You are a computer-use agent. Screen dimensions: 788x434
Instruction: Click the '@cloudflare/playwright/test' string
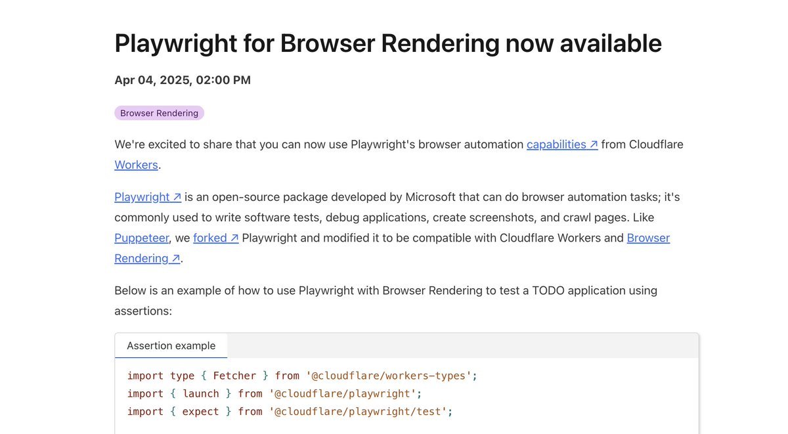point(358,412)
